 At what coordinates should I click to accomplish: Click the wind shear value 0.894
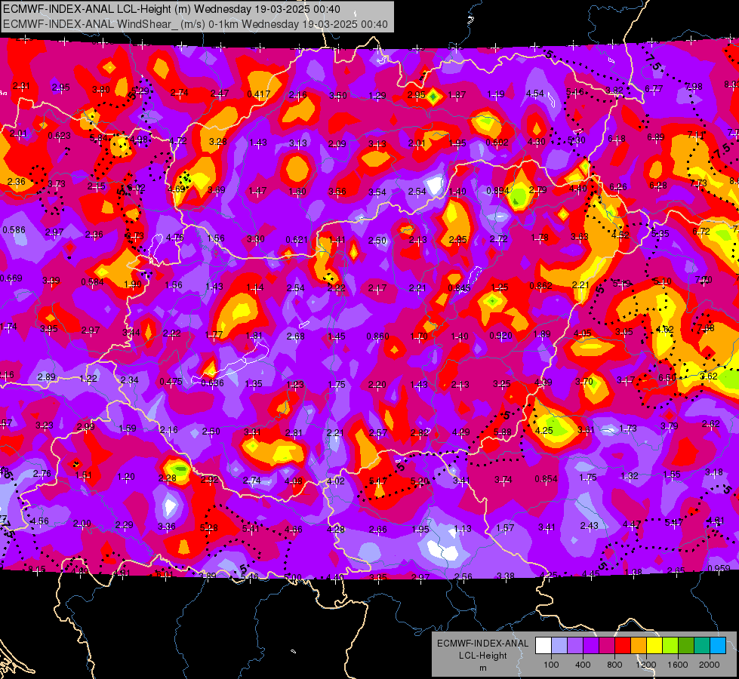coord(497,191)
